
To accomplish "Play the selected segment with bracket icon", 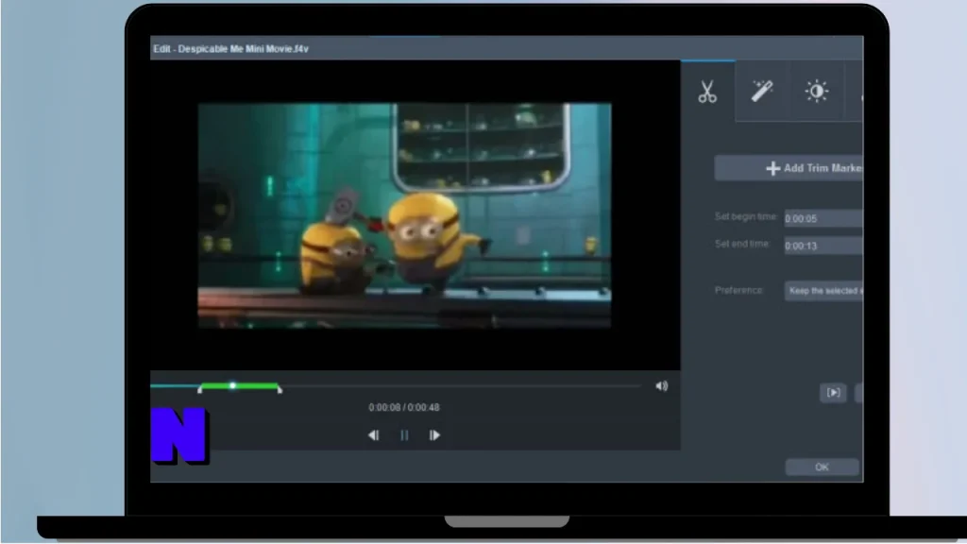I will pos(833,393).
